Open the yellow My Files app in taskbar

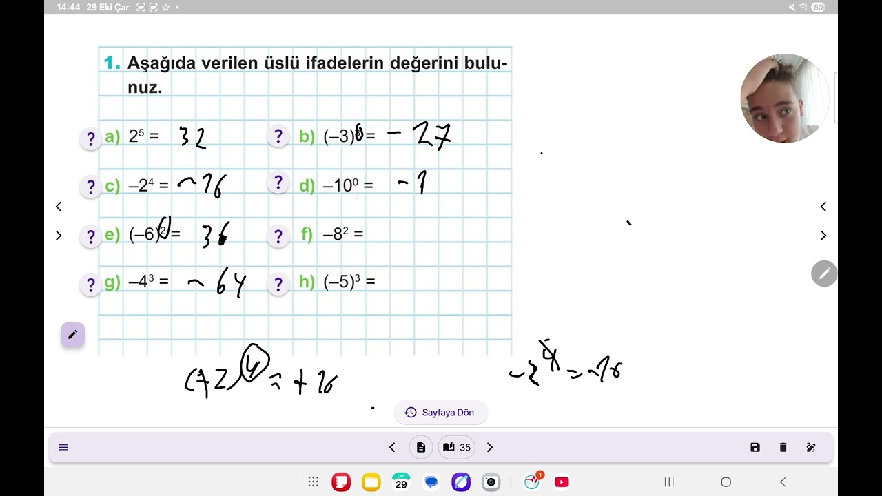point(371,482)
